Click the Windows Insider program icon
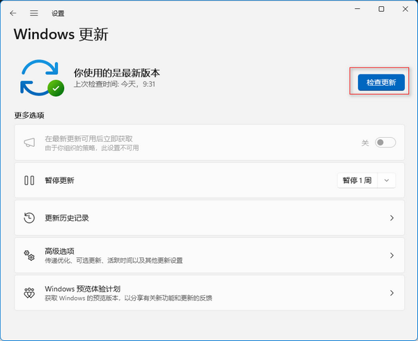 [29, 293]
